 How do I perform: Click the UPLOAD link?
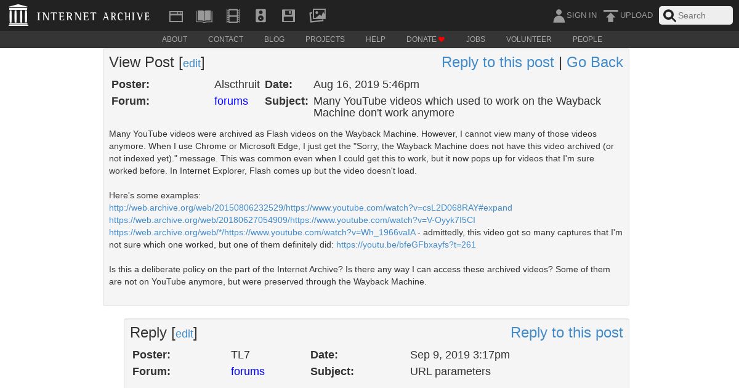point(636,15)
